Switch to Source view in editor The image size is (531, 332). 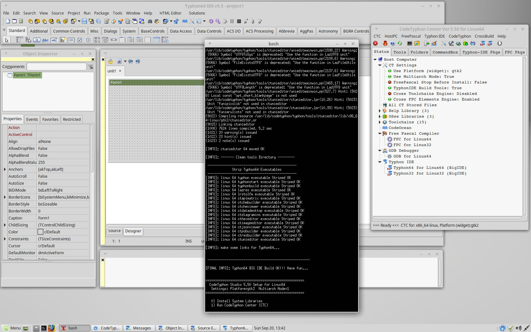tap(114, 231)
